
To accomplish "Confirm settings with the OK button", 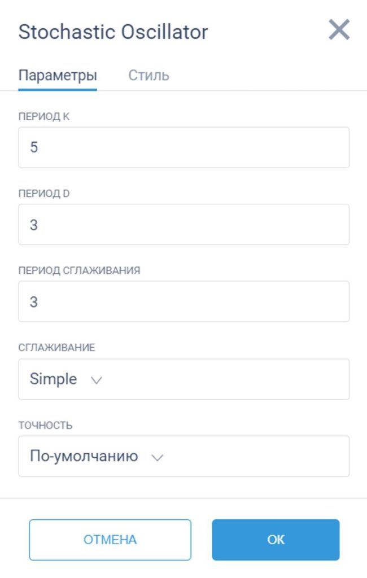I will click(276, 540).
